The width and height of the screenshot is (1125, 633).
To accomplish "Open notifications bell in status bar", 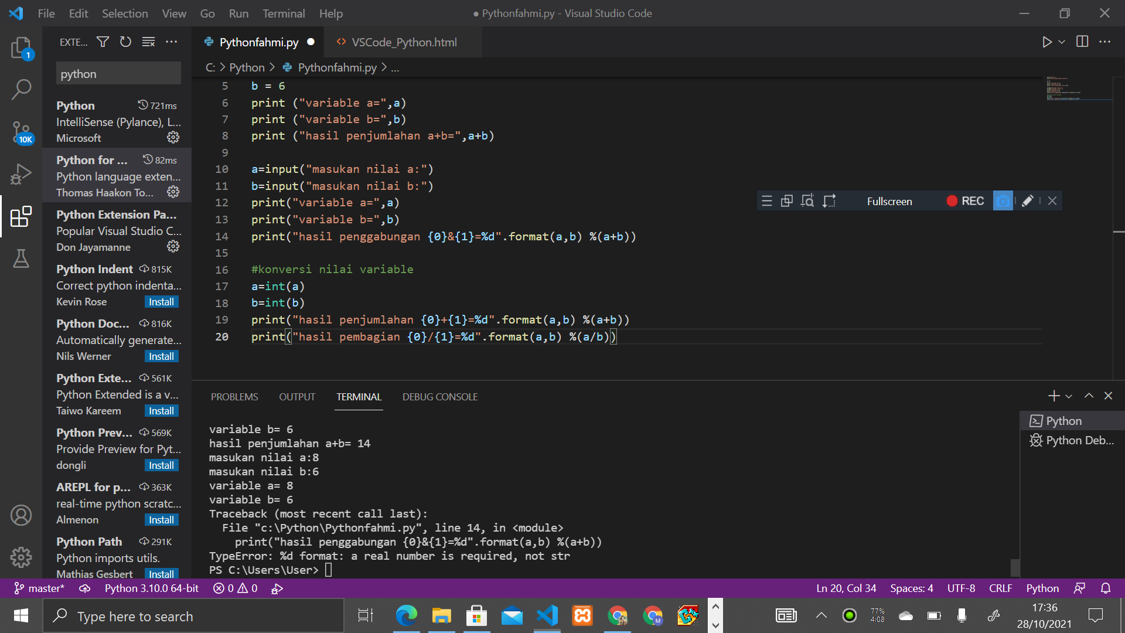I will [1106, 588].
